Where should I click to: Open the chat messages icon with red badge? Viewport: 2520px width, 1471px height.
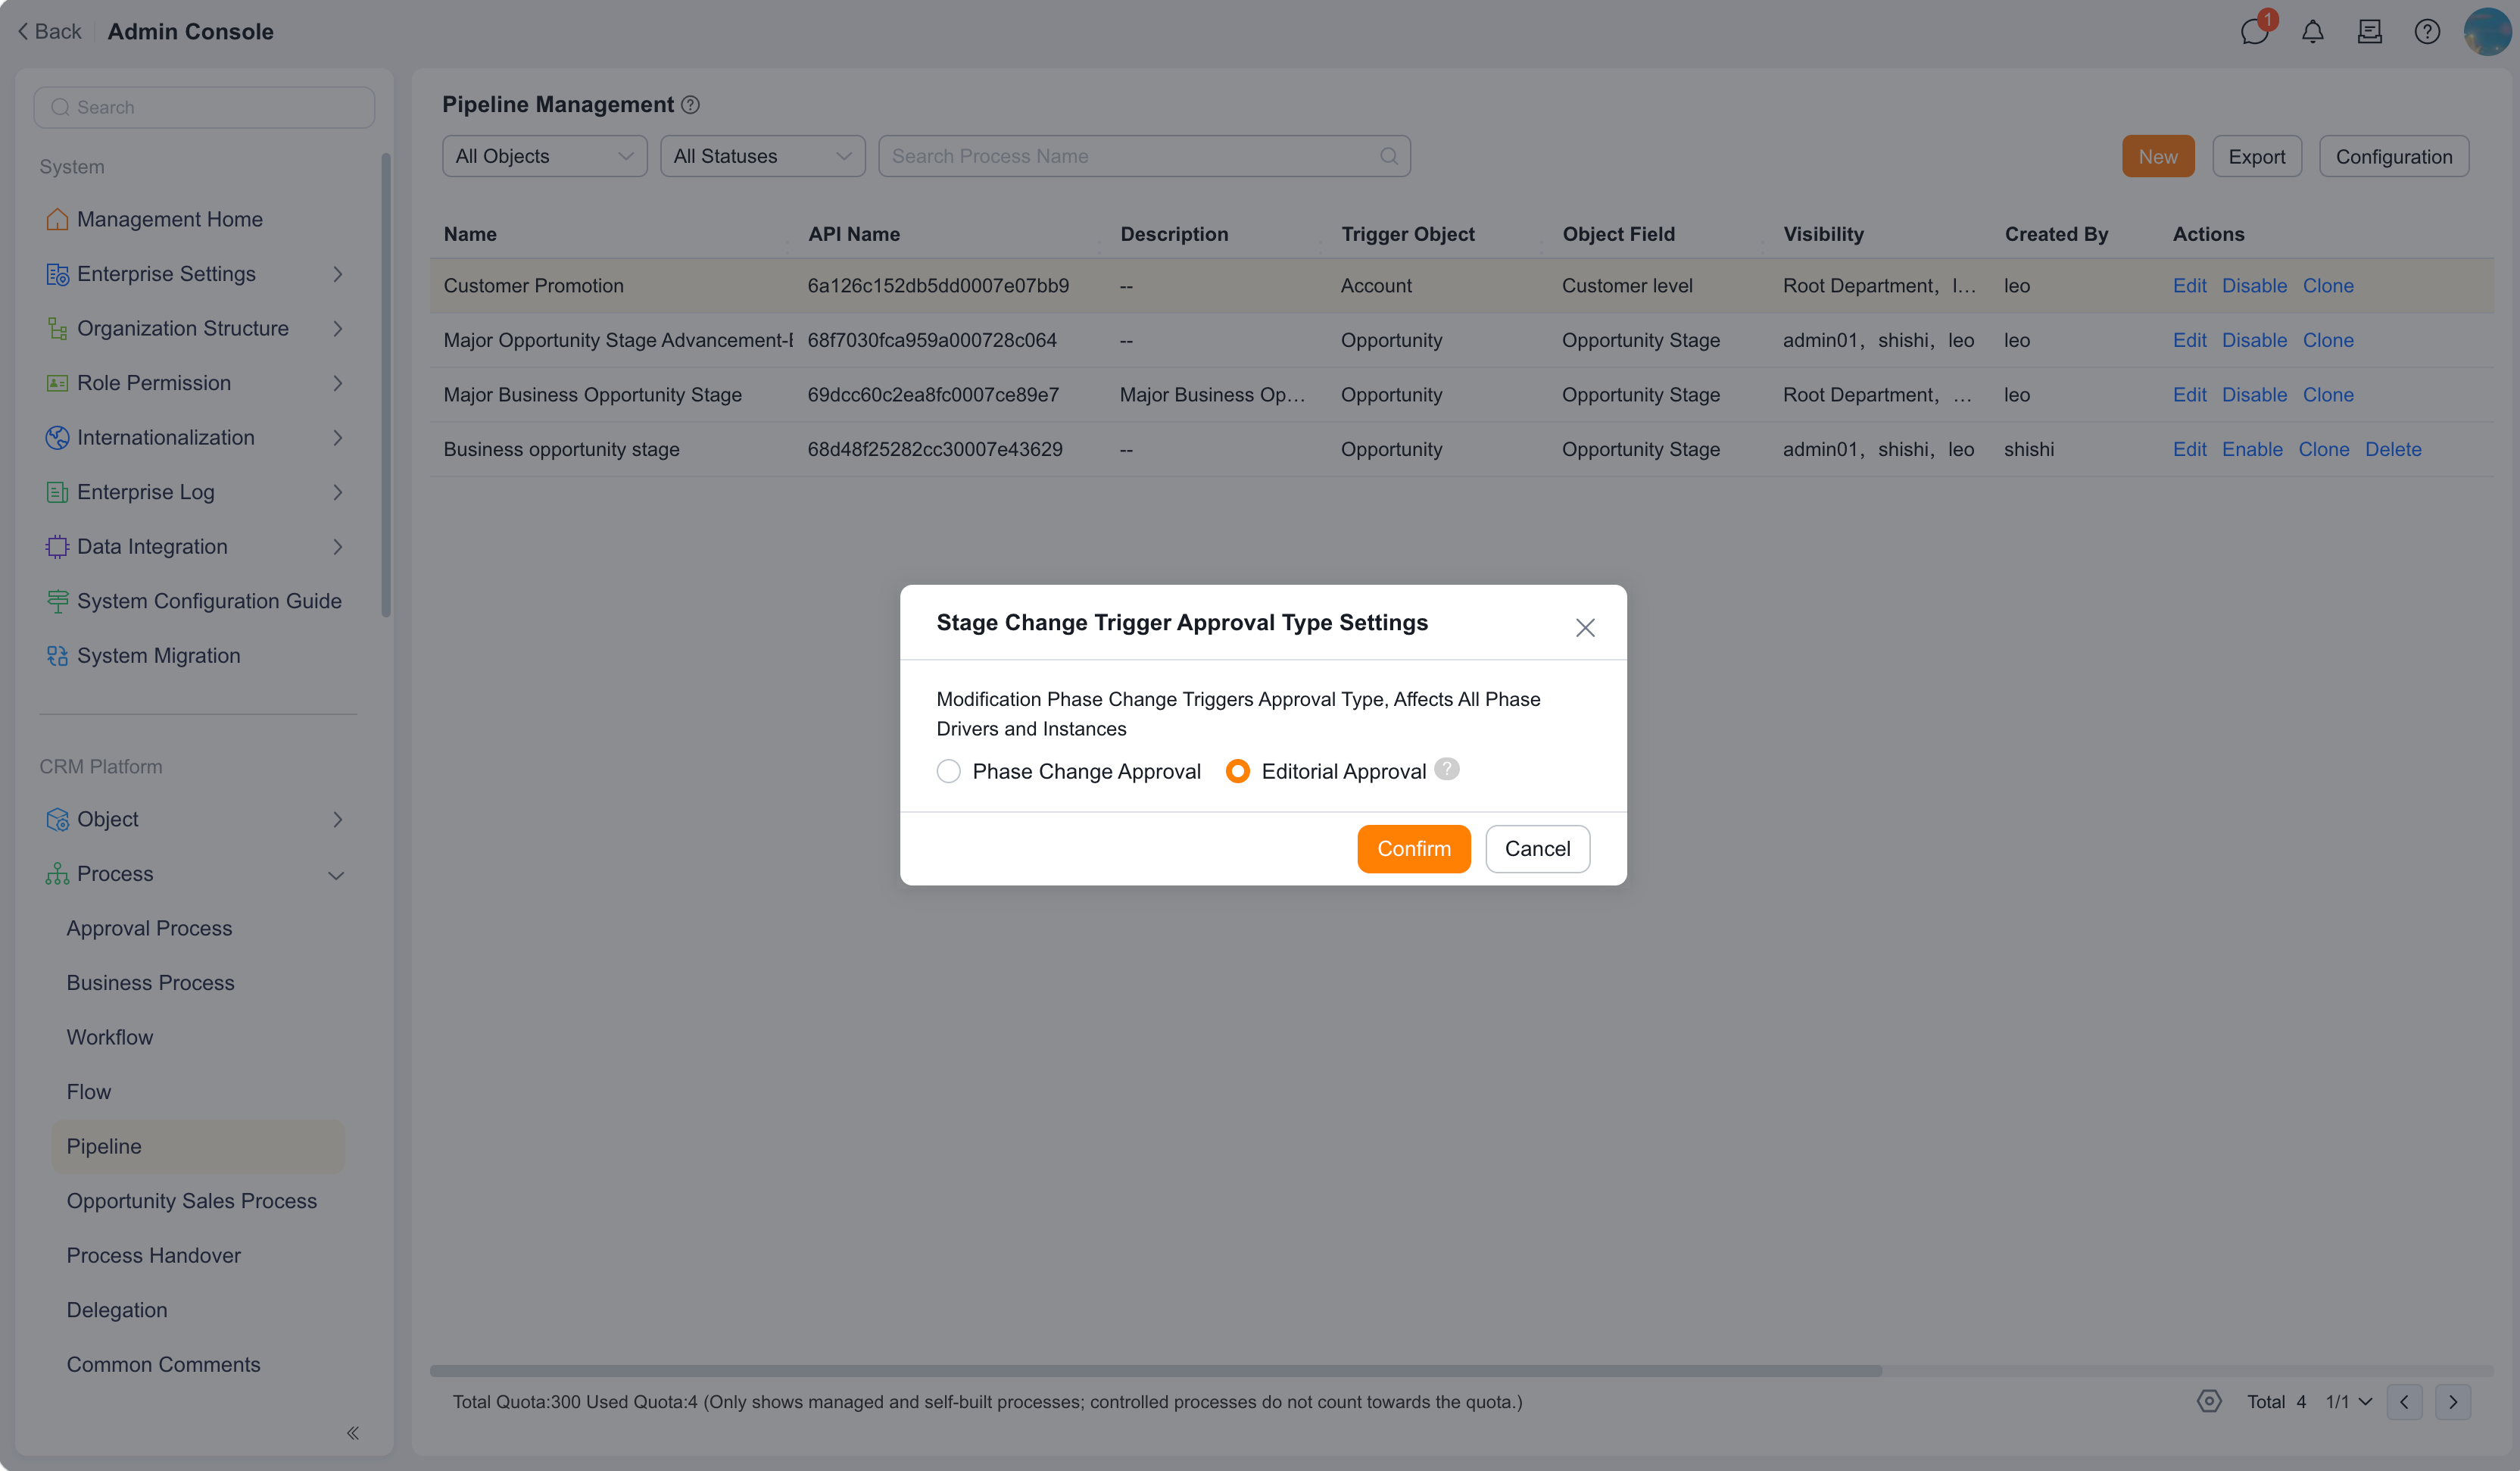2255,31
